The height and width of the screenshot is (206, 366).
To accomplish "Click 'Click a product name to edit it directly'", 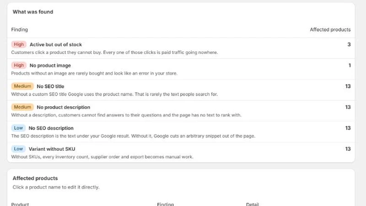I will click(56, 187).
